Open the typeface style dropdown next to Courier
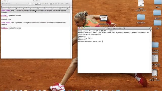 pos(23,4)
